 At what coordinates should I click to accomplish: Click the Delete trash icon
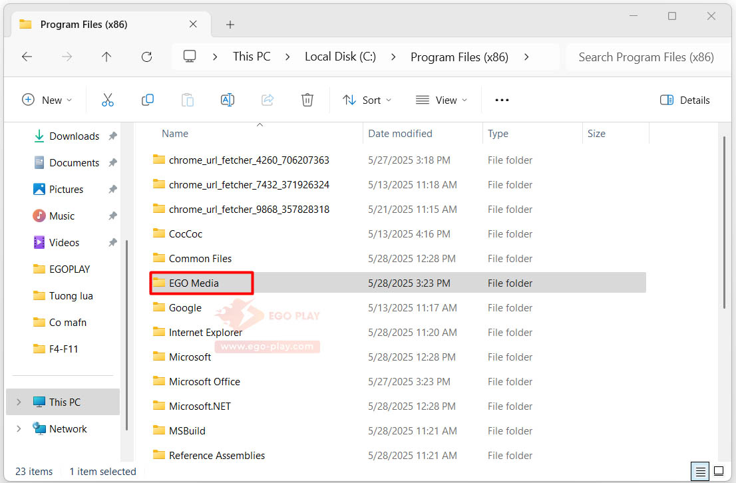pos(307,100)
